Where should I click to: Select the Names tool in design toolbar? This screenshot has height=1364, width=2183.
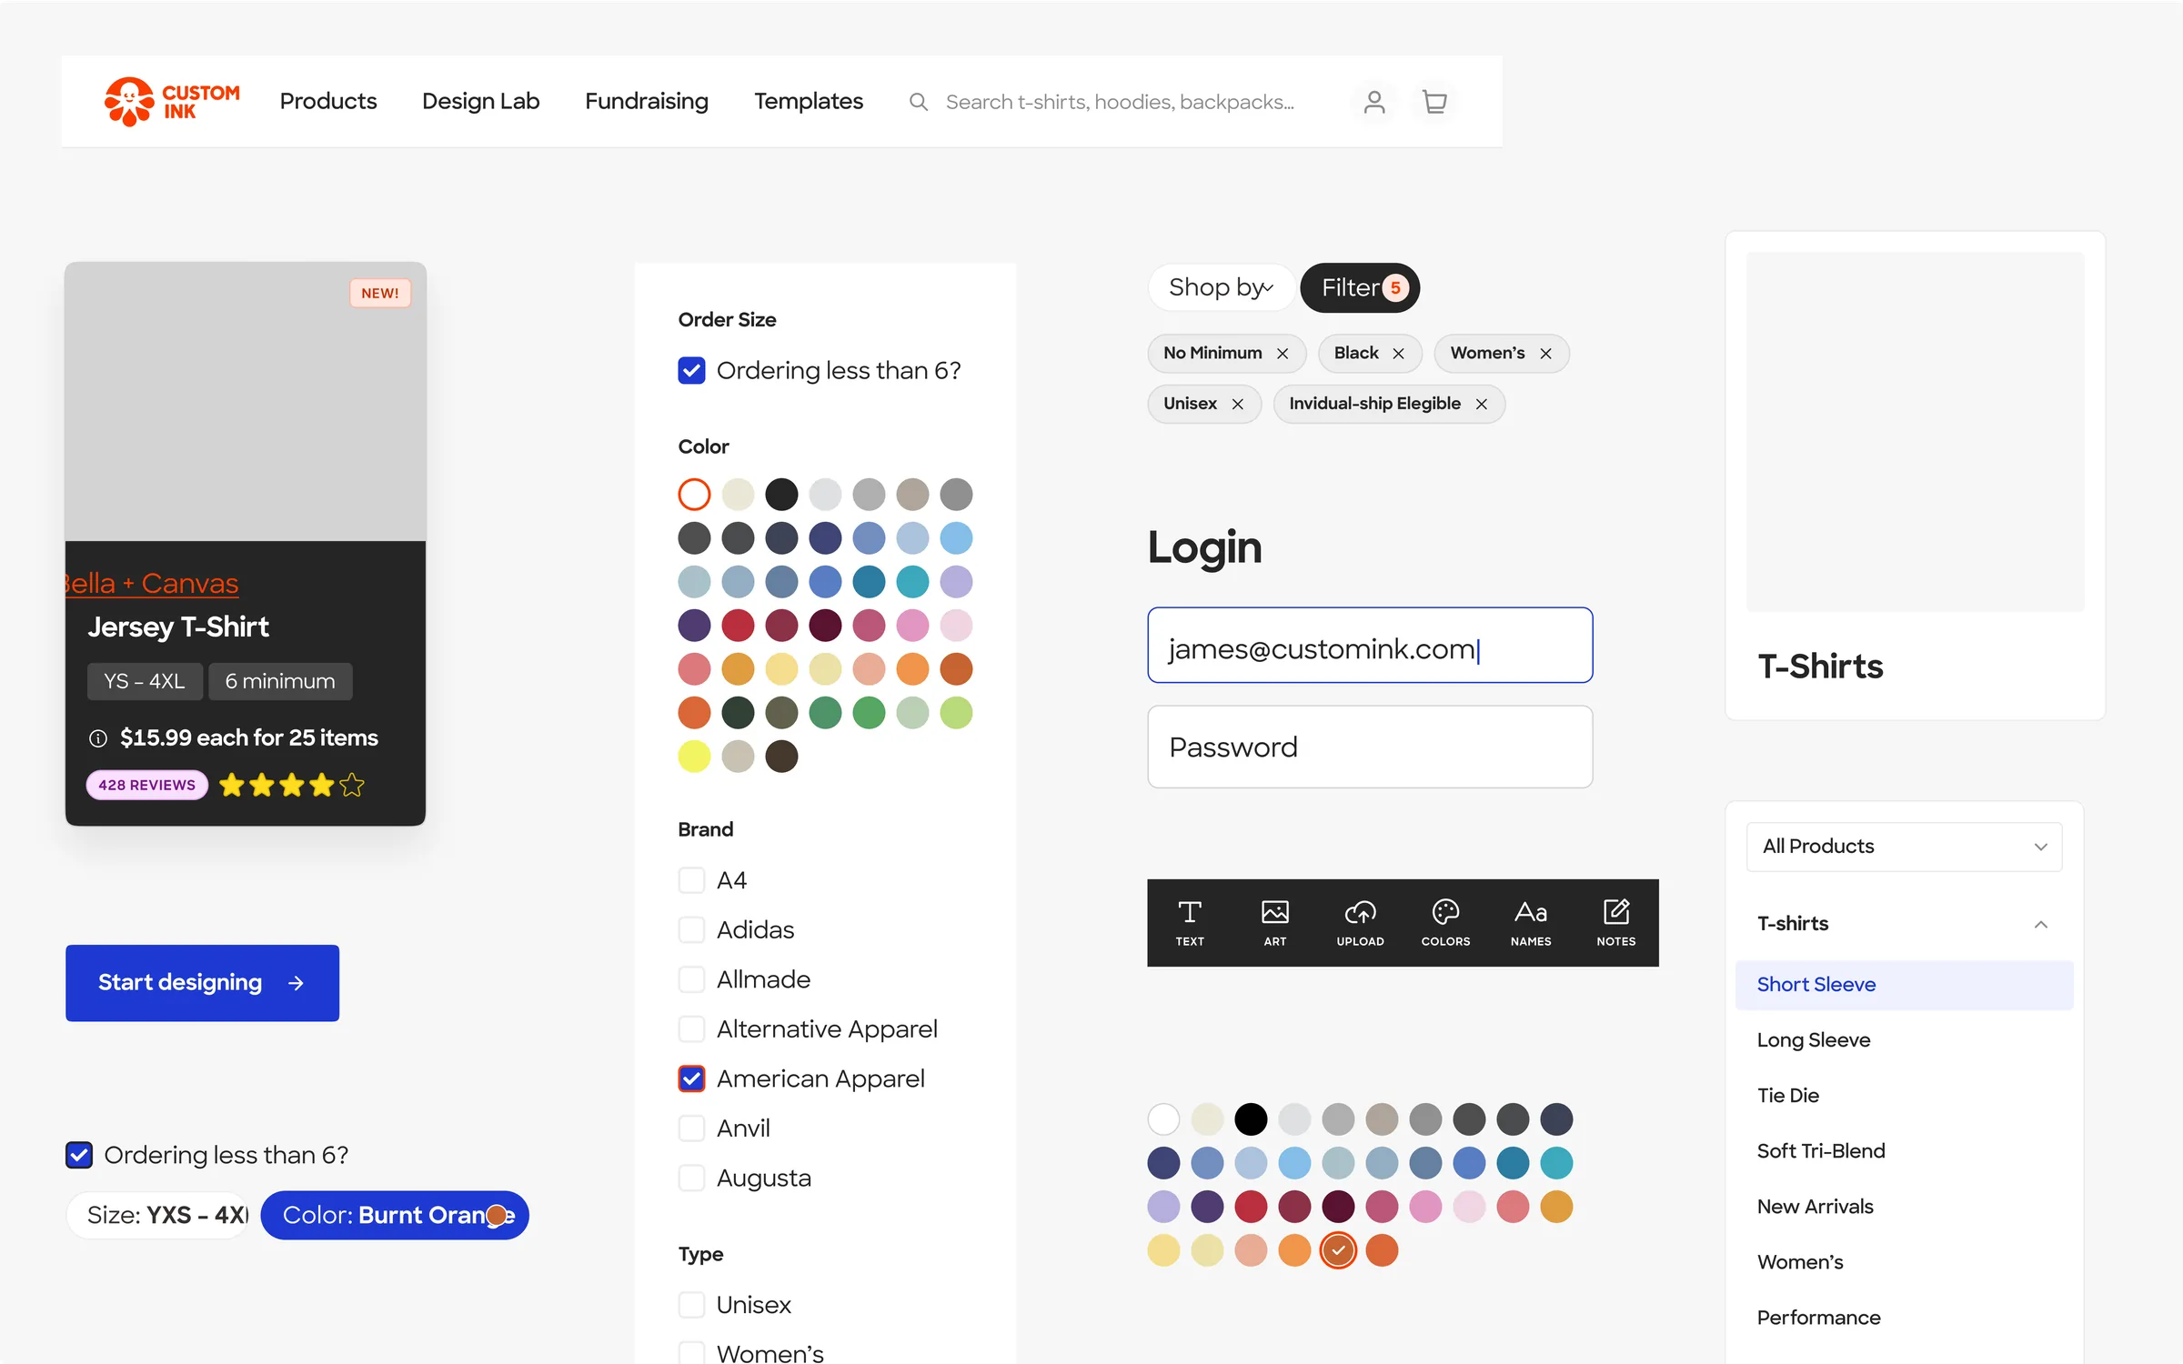1531,923
